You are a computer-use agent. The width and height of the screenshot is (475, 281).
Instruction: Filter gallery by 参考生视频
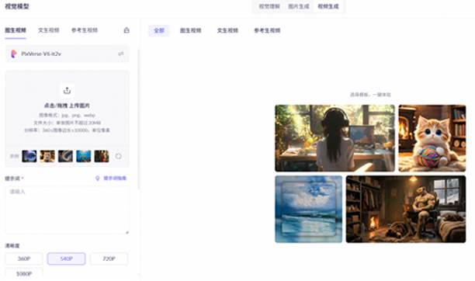(x=267, y=30)
